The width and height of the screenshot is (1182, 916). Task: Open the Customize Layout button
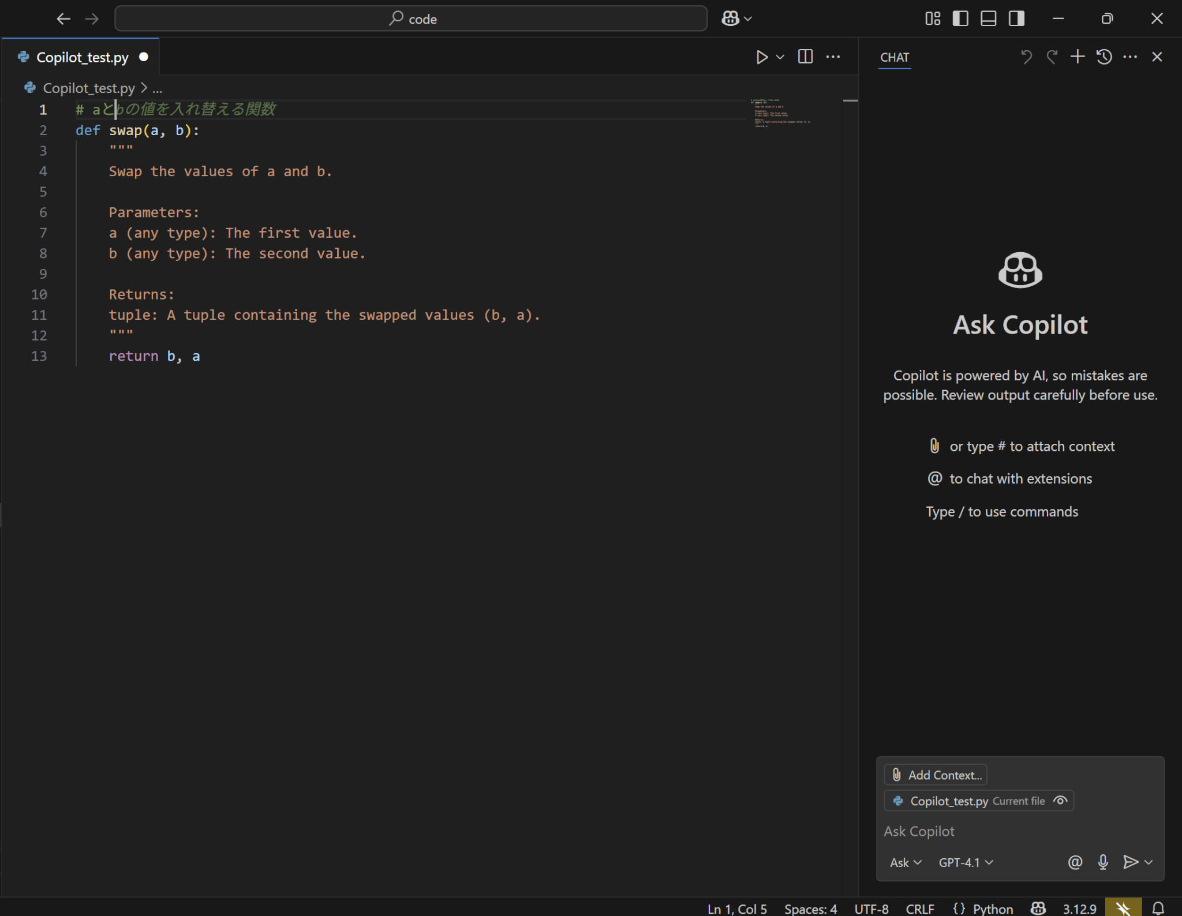[x=932, y=18]
